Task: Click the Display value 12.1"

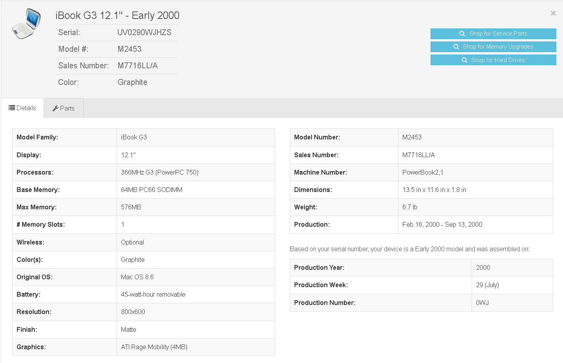Action: (x=128, y=155)
